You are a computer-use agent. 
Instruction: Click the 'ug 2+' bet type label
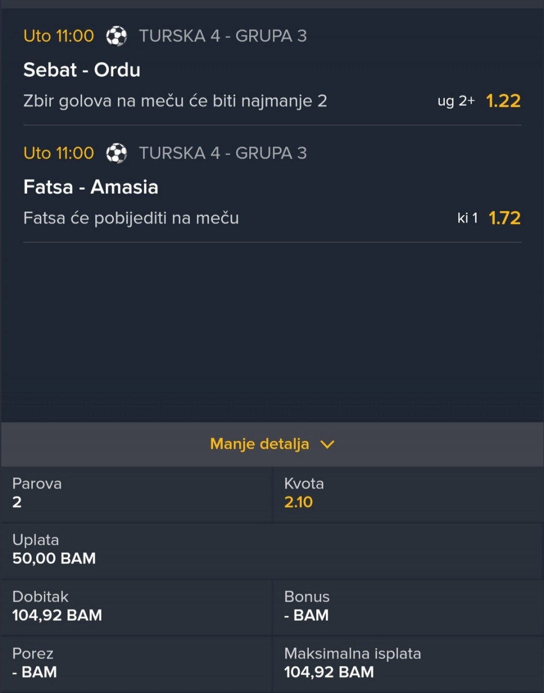point(456,102)
